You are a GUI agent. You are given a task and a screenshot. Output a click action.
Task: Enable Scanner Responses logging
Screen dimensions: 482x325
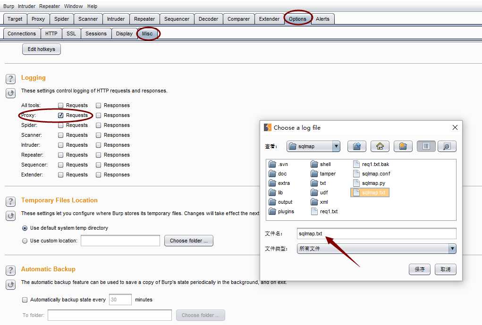98,135
